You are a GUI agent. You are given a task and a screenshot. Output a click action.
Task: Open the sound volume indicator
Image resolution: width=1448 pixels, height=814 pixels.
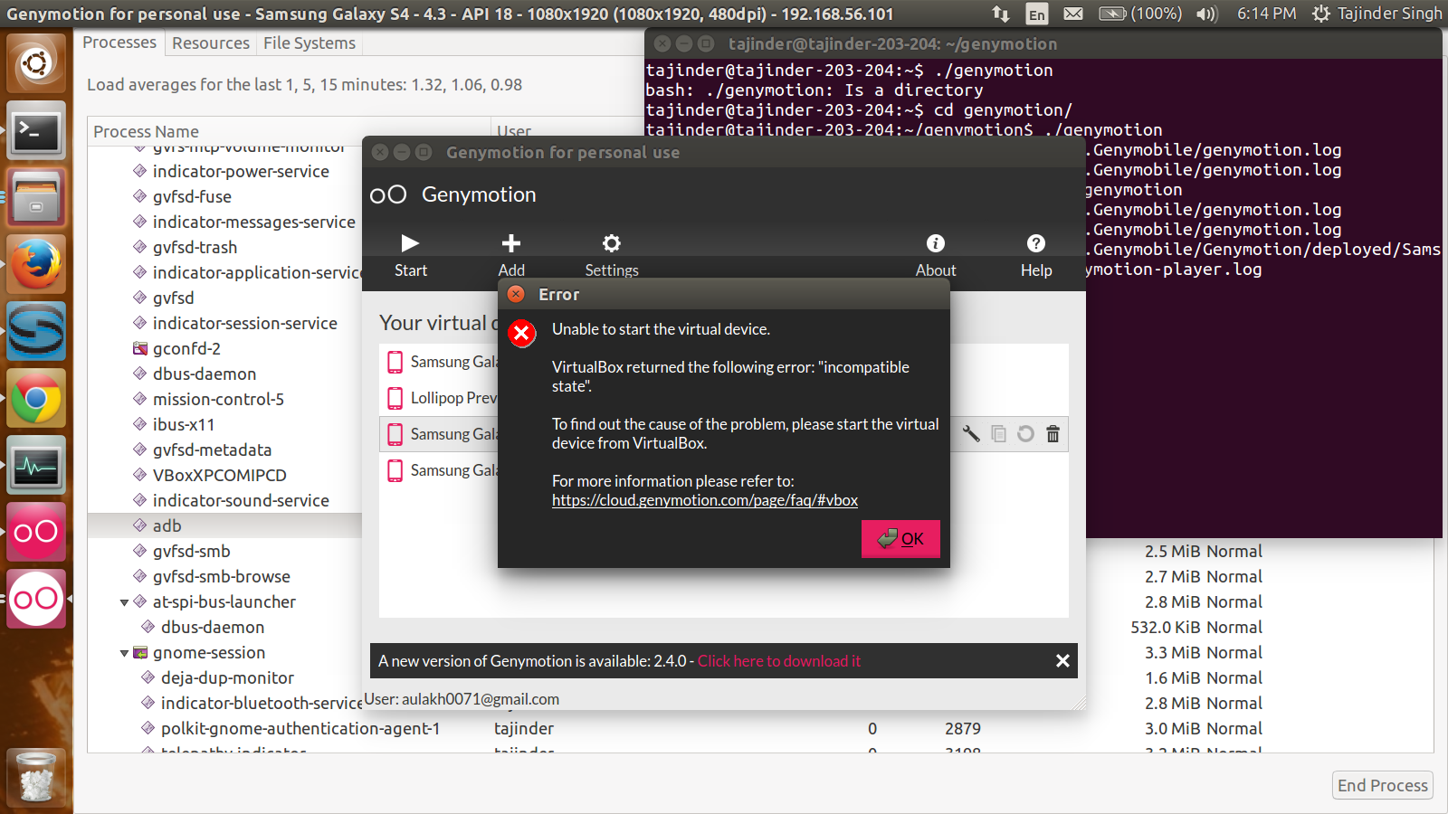coord(1206,14)
